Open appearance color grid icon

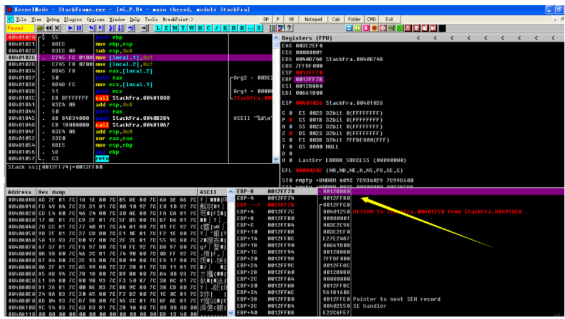281,28
